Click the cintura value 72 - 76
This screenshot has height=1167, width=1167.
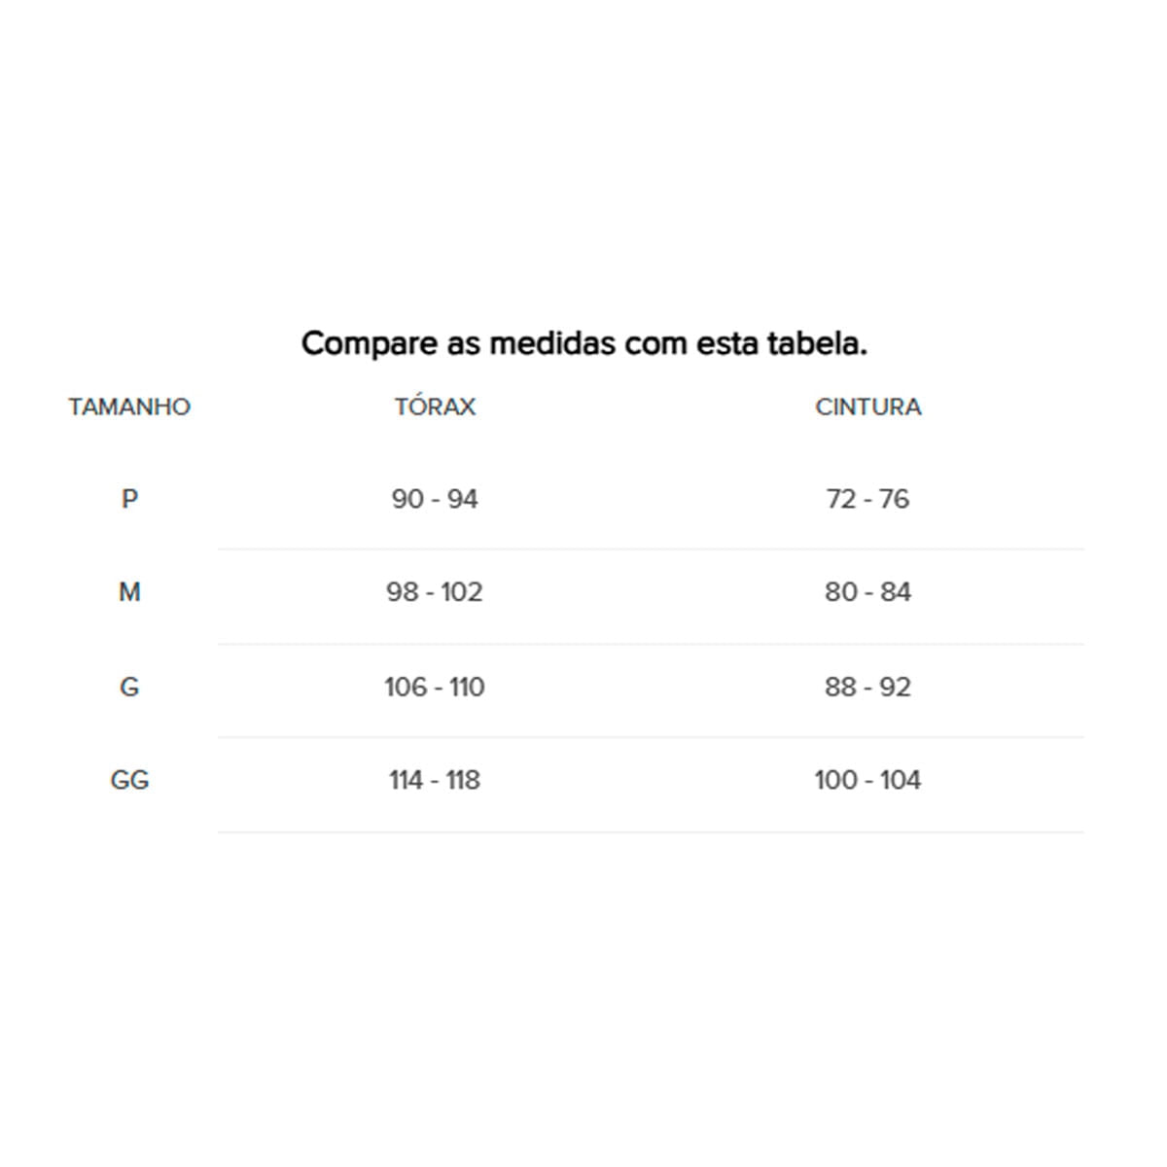click(x=867, y=499)
